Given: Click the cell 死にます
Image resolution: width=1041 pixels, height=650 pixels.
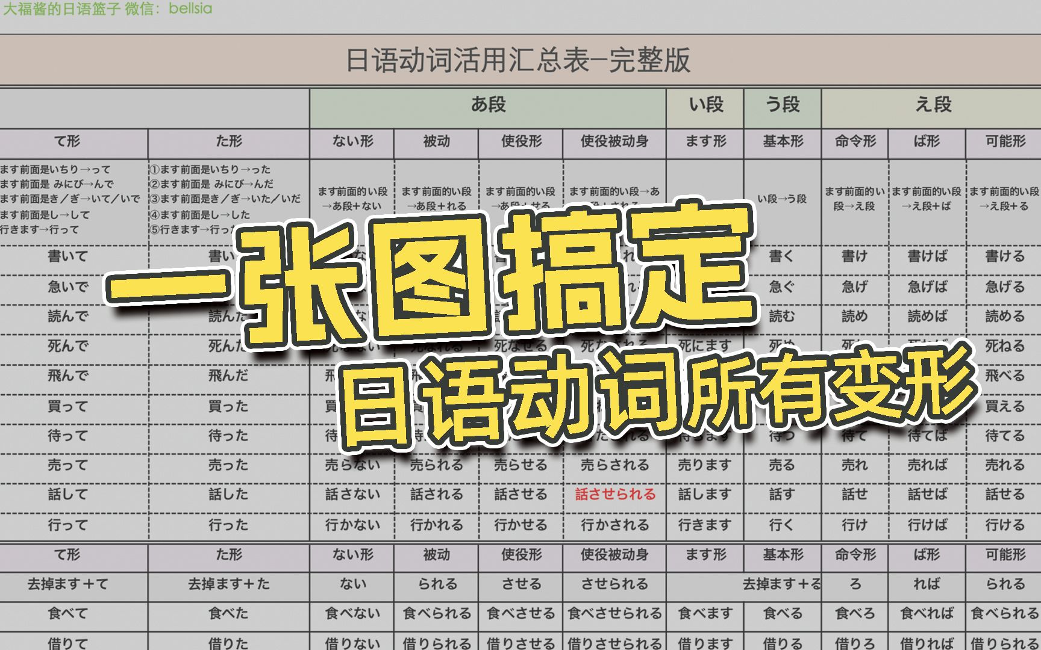Looking at the screenshot, I should coord(705,346).
